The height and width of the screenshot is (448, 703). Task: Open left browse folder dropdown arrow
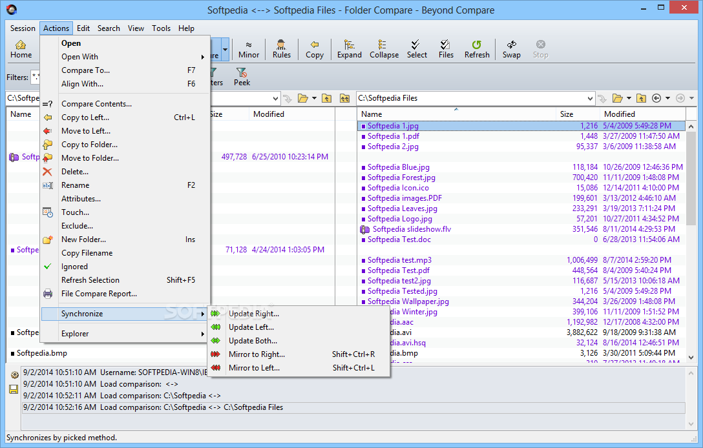pos(314,98)
